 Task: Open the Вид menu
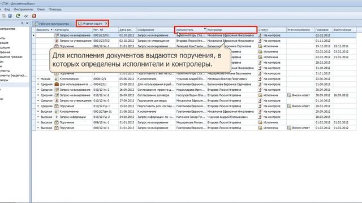(7, 10)
